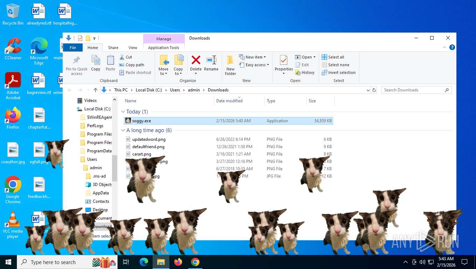Switch to the View ribbon tab
476x269 pixels.
(133, 48)
